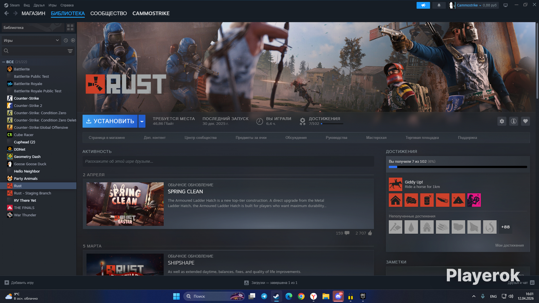Open advanced filter options in sidebar
Screen dimensions: 539x303
70,51
